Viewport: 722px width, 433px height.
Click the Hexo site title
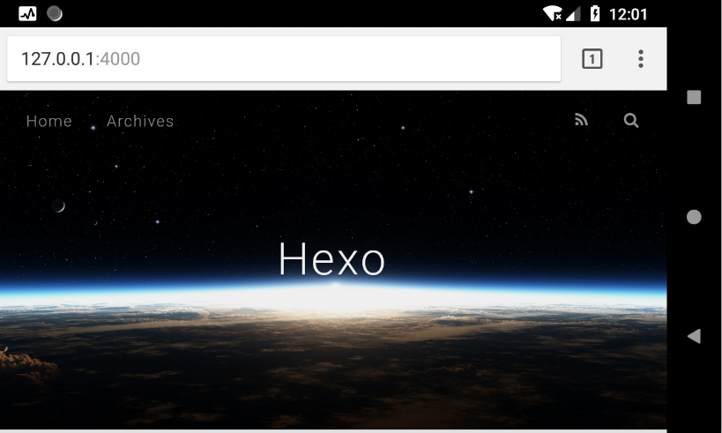pos(331,259)
